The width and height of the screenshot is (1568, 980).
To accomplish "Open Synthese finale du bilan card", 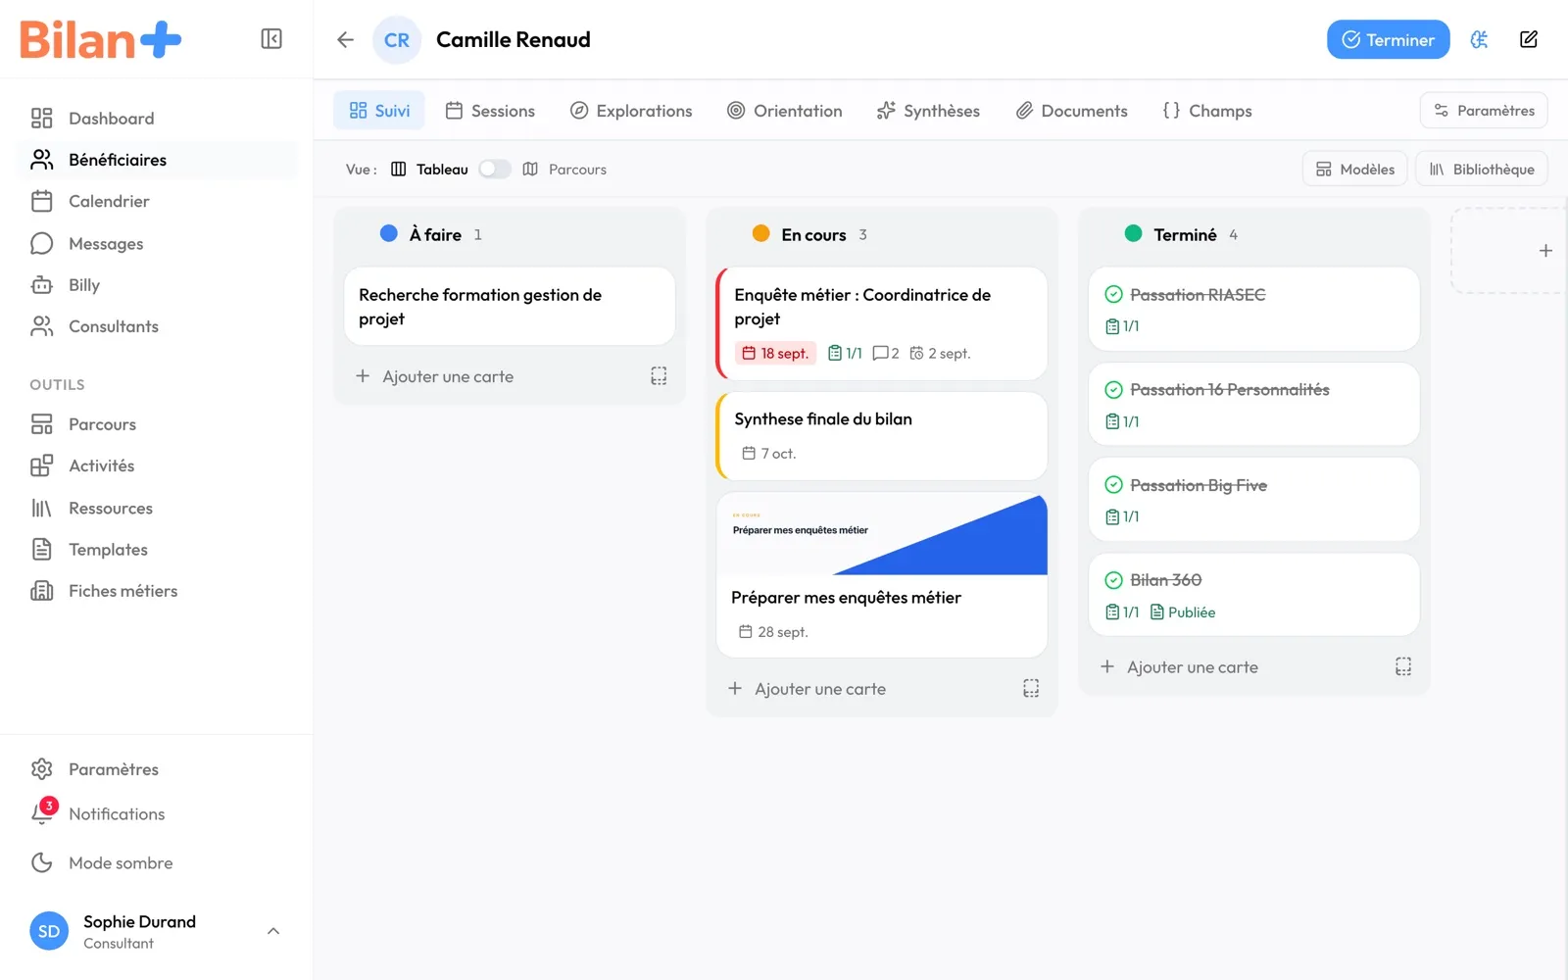I will (882, 436).
